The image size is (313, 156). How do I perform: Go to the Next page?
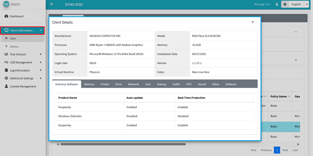(285, 150)
